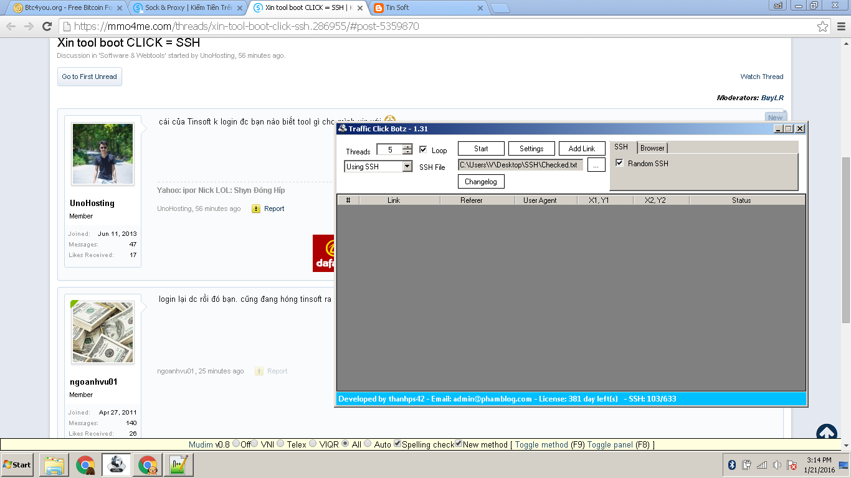
Task: Open Settings in Traffic Click Botz
Action: coord(531,149)
